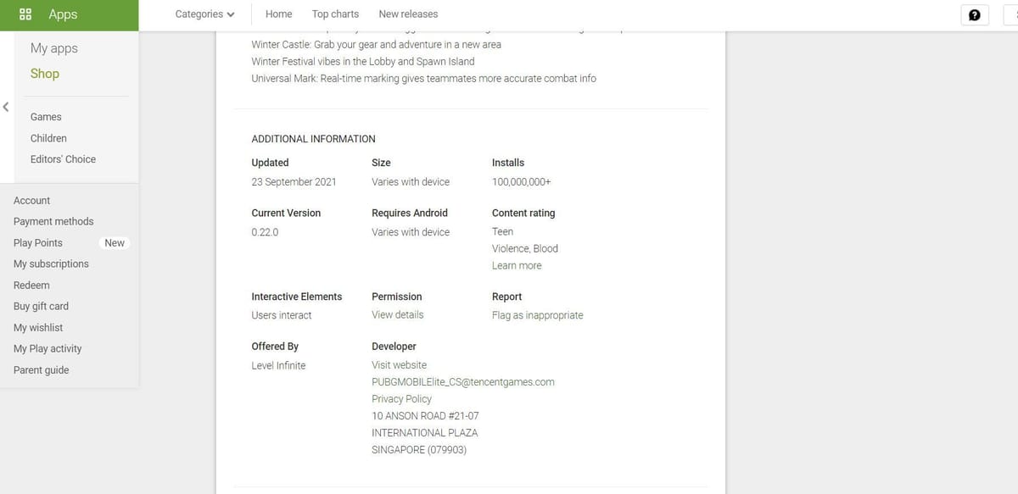1018x494 pixels.
Task: Open Redeem from the sidebar
Action: point(31,286)
